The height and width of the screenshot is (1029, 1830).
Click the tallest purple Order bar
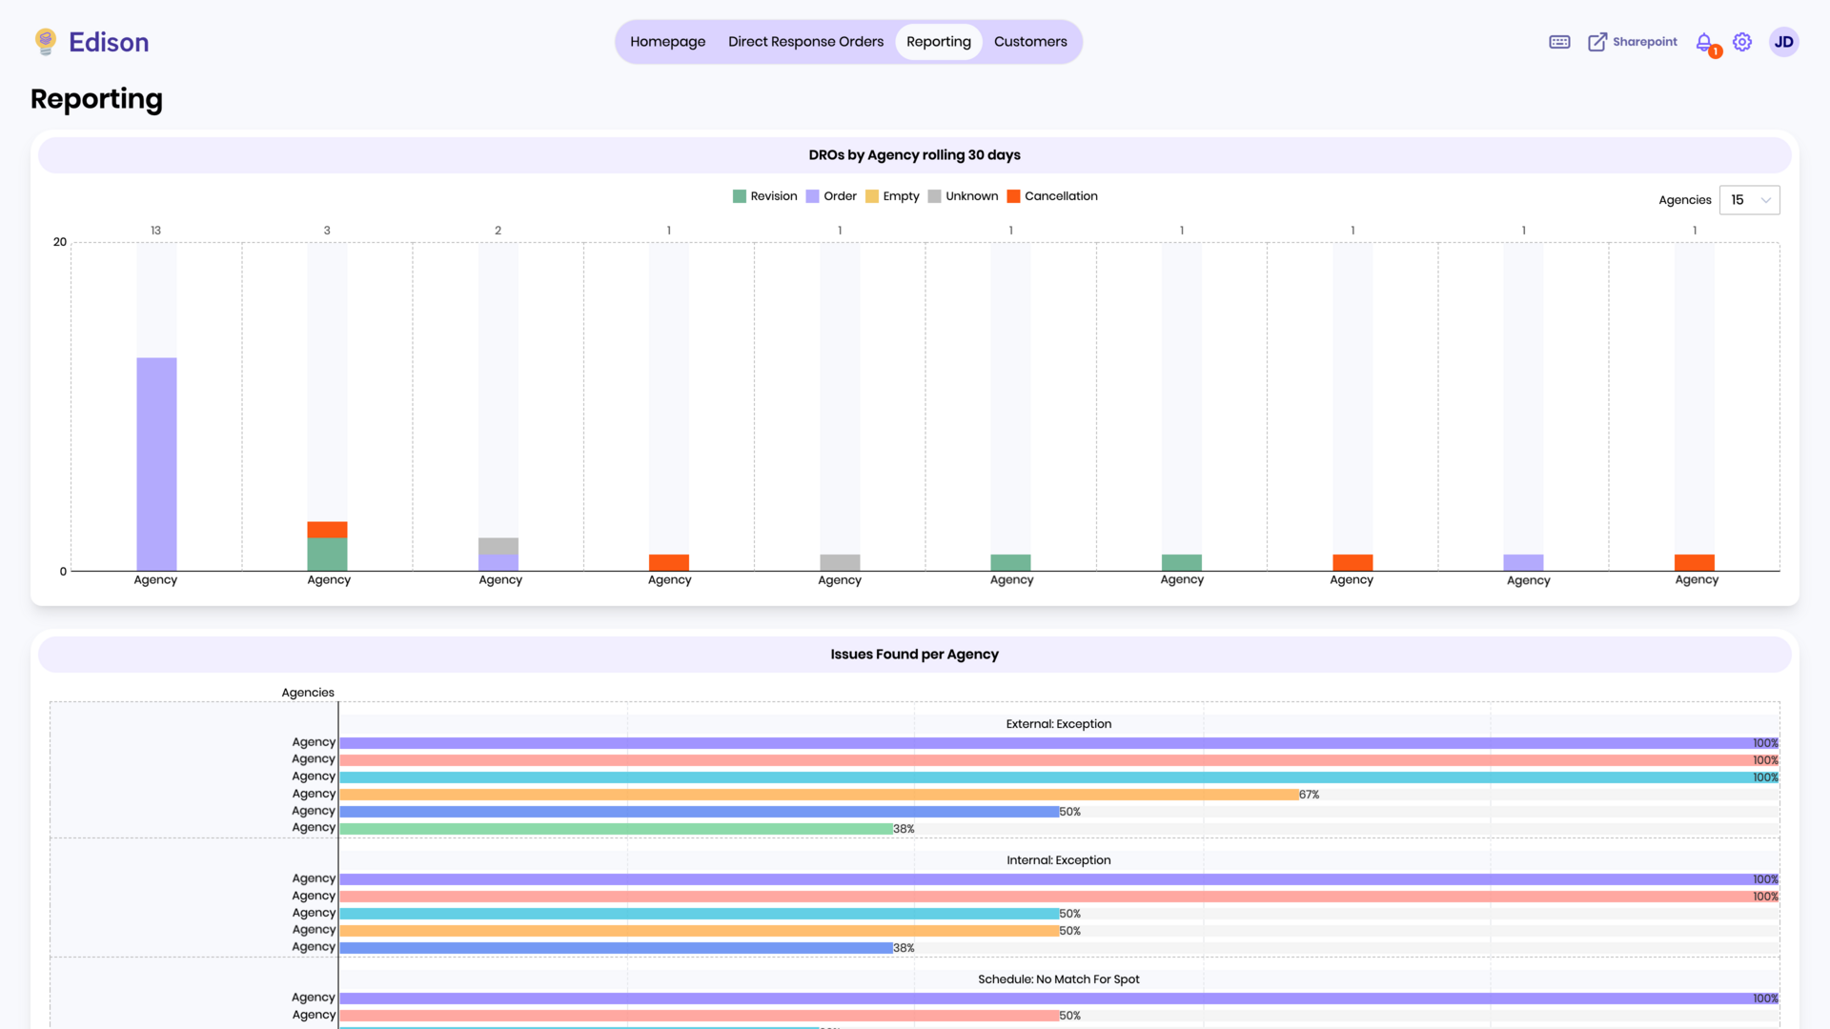(x=156, y=464)
